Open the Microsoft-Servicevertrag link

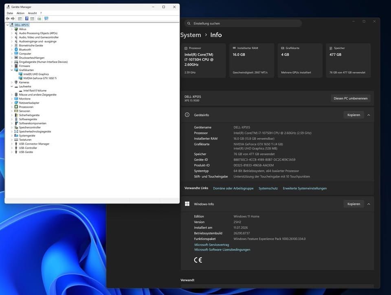coord(211,245)
